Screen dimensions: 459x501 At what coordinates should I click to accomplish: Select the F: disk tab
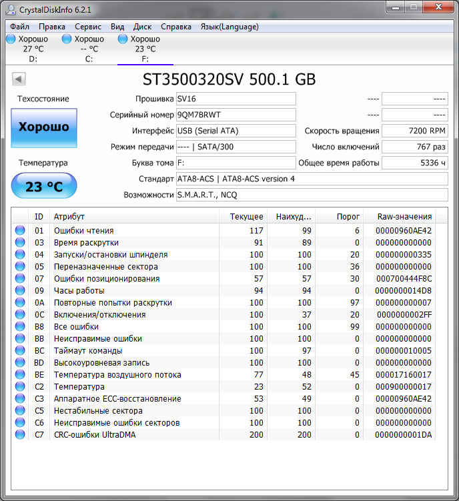click(x=145, y=49)
